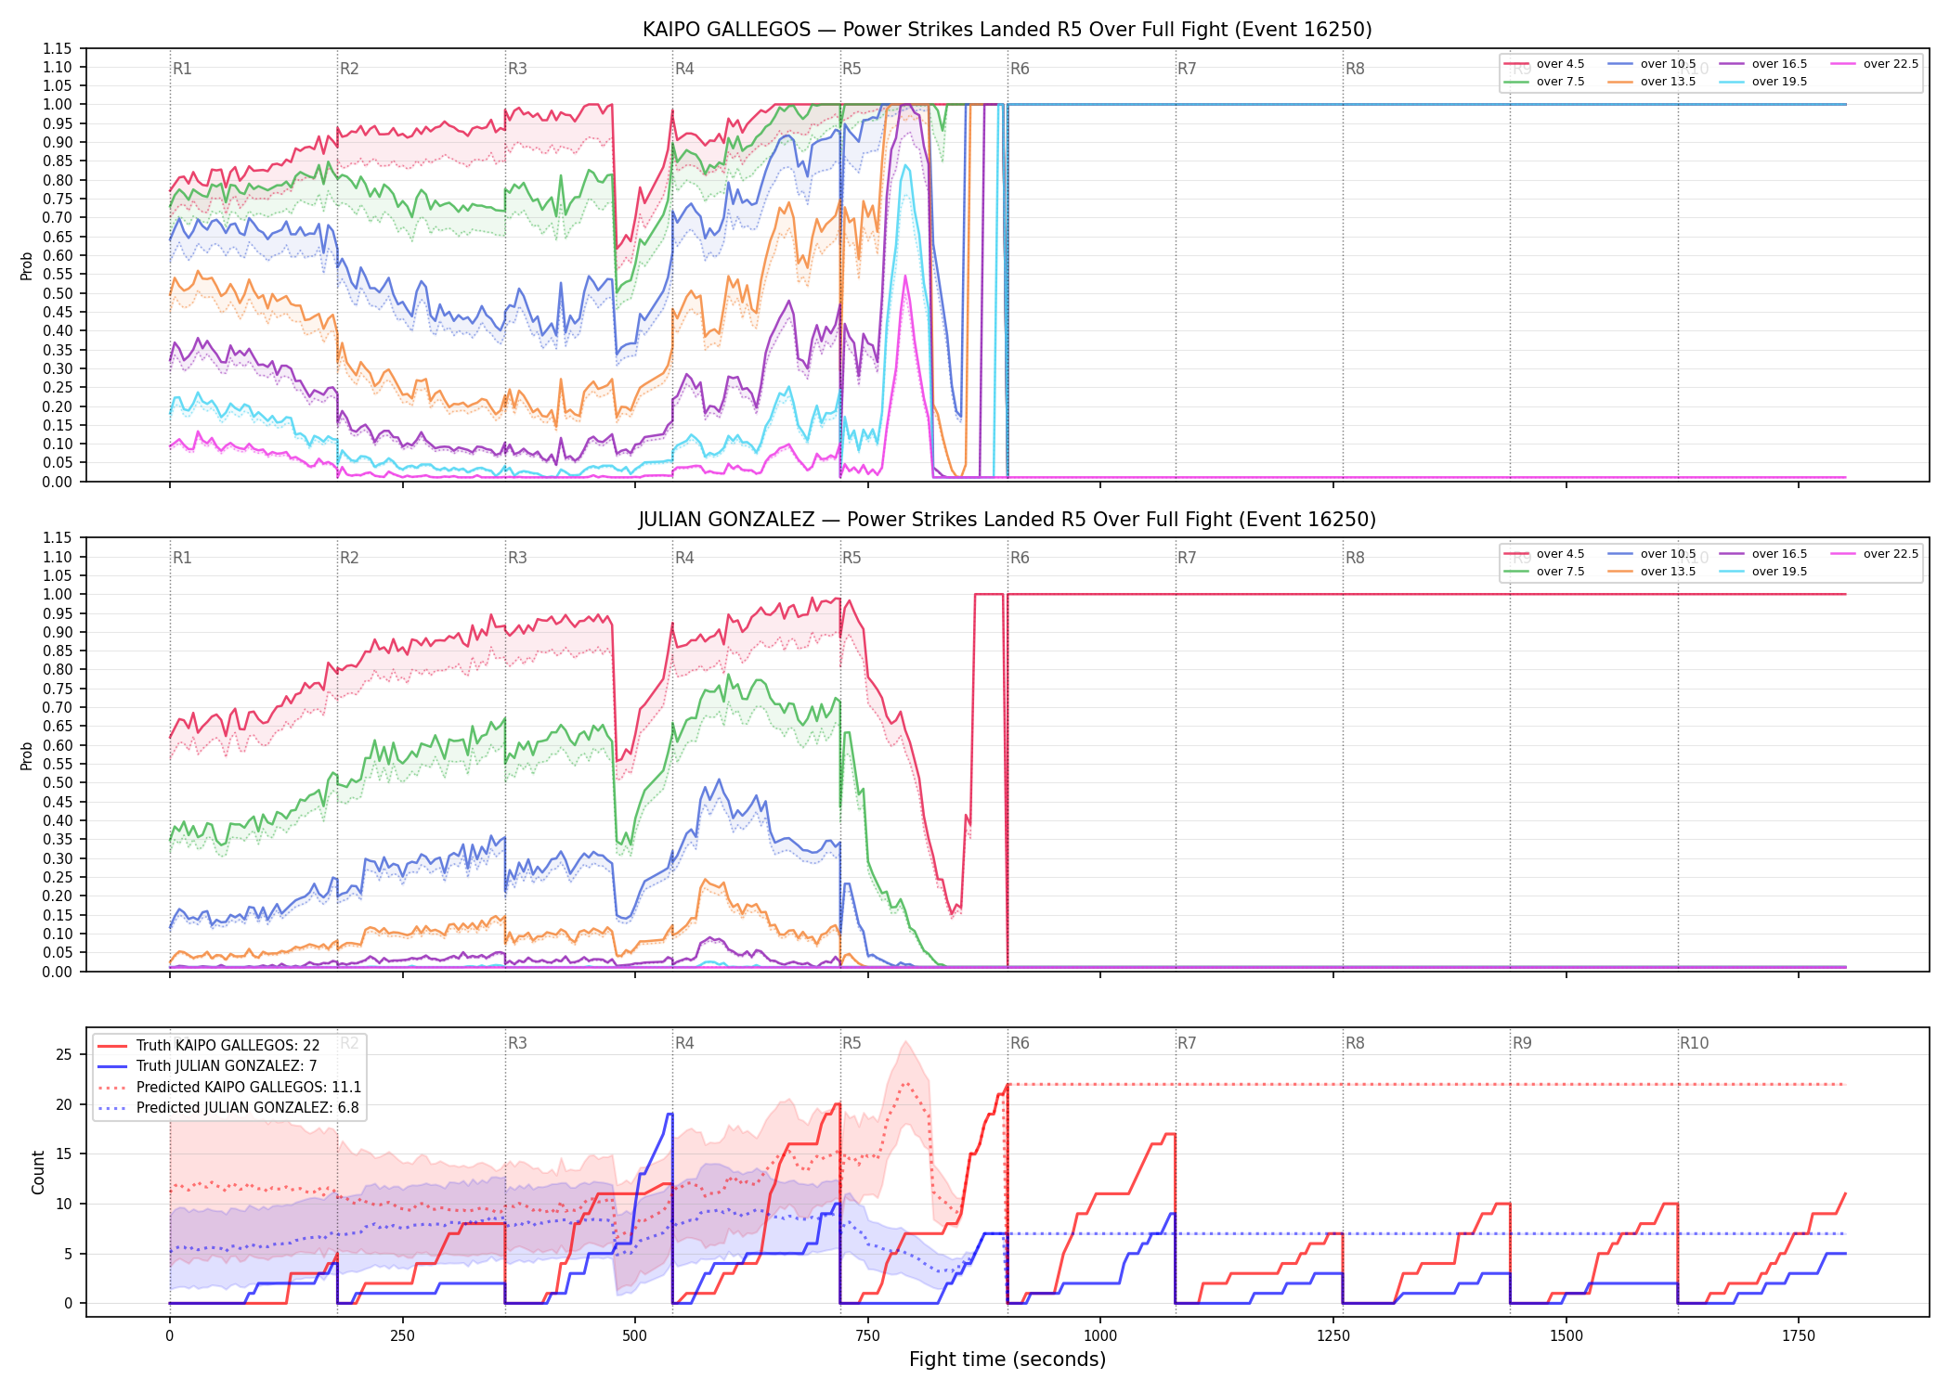Click the 'Prob' y-axis label of Kaipo chart

click(27, 265)
